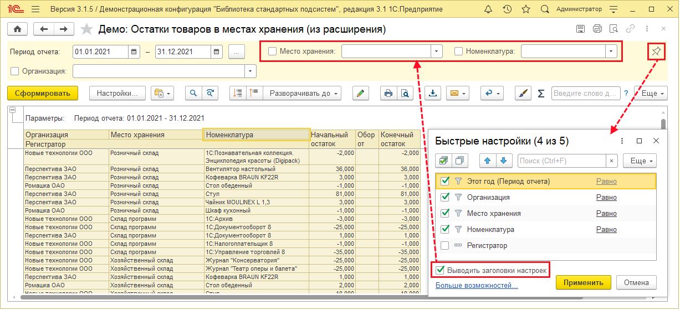Screen dimensions: 680x310
Task: Open Разворачивать до dropdown
Action: [x=302, y=93]
